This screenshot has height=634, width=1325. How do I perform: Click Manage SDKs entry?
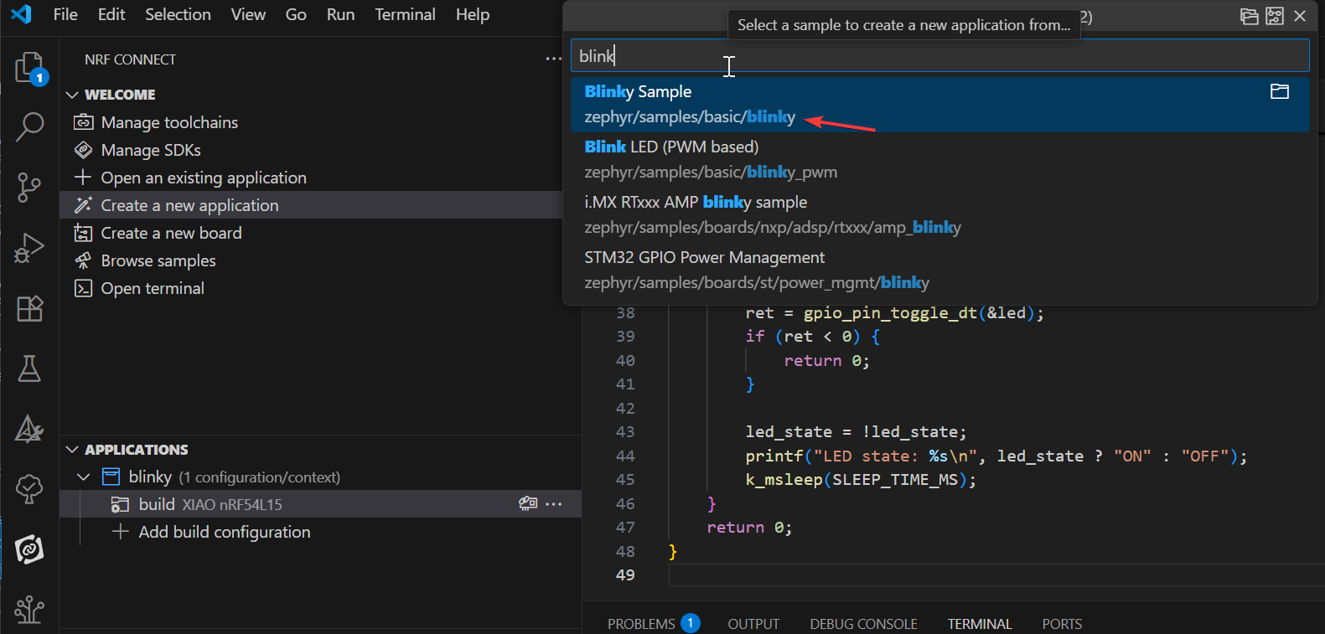coord(151,150)
